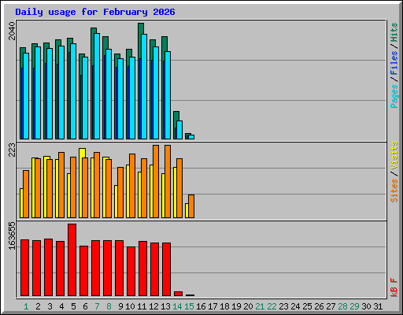Click the 'Daily usage for February 2026' title
Screen dimensions: 403x315
(x=95, y=12)
